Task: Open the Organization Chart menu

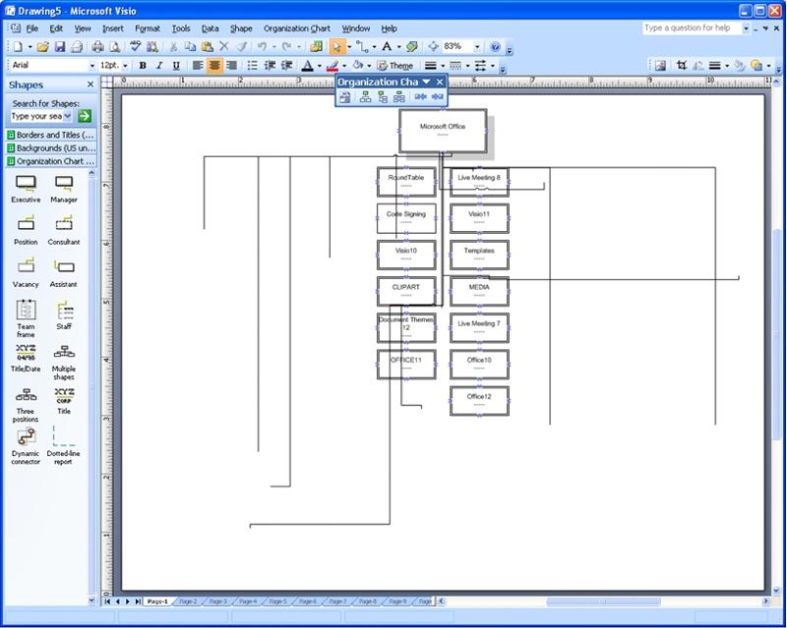Action: 297,29
